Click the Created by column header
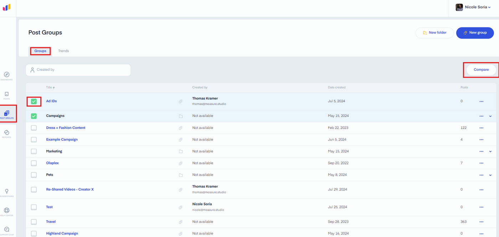The image size is (499, 237). [x=200, y=87]
